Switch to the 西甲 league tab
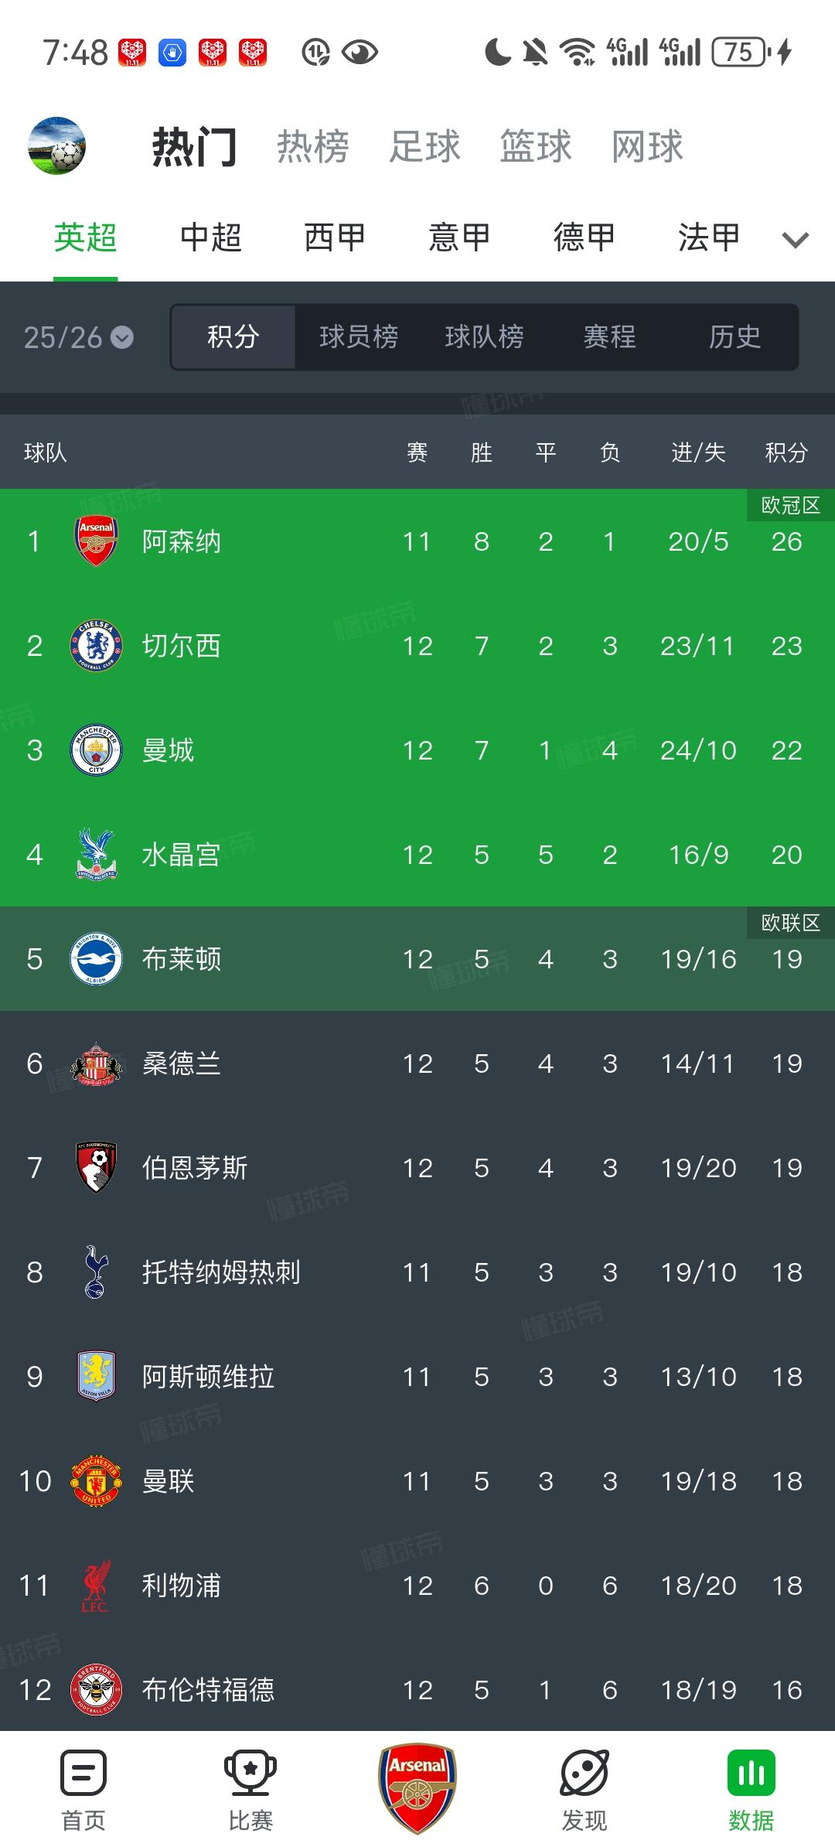The height and width of the screenshot is (1847, 835). click(x=334, y=237)
